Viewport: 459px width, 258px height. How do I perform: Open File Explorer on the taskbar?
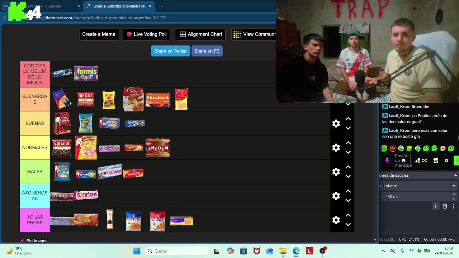point(283,251)
